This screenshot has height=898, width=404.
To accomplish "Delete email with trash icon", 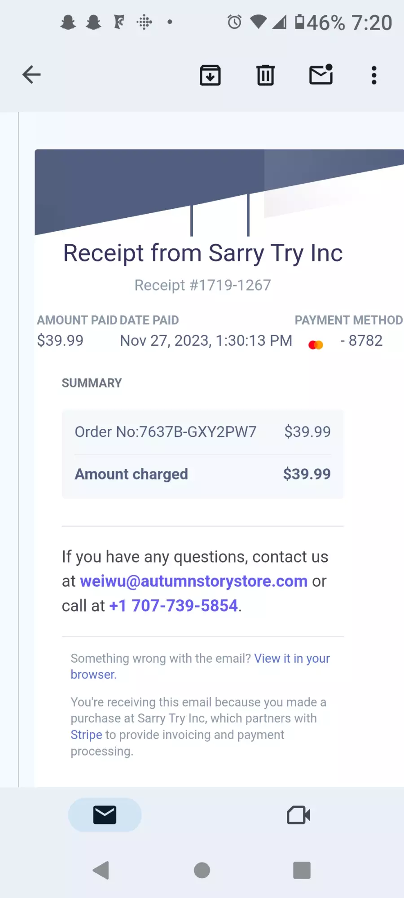I will point(265,75).
